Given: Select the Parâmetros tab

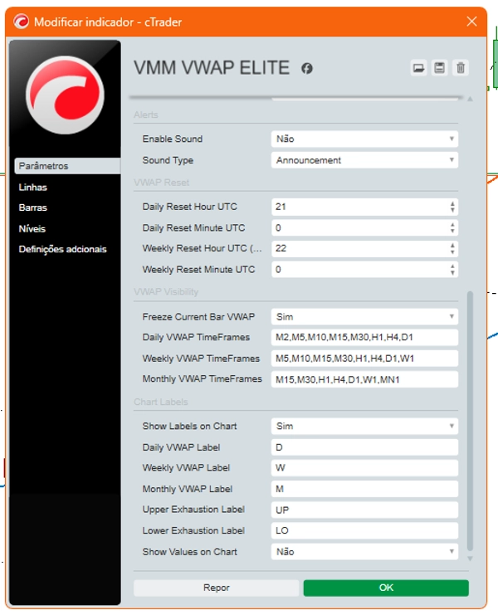Looking at the screenshot, I should [67, 166].
